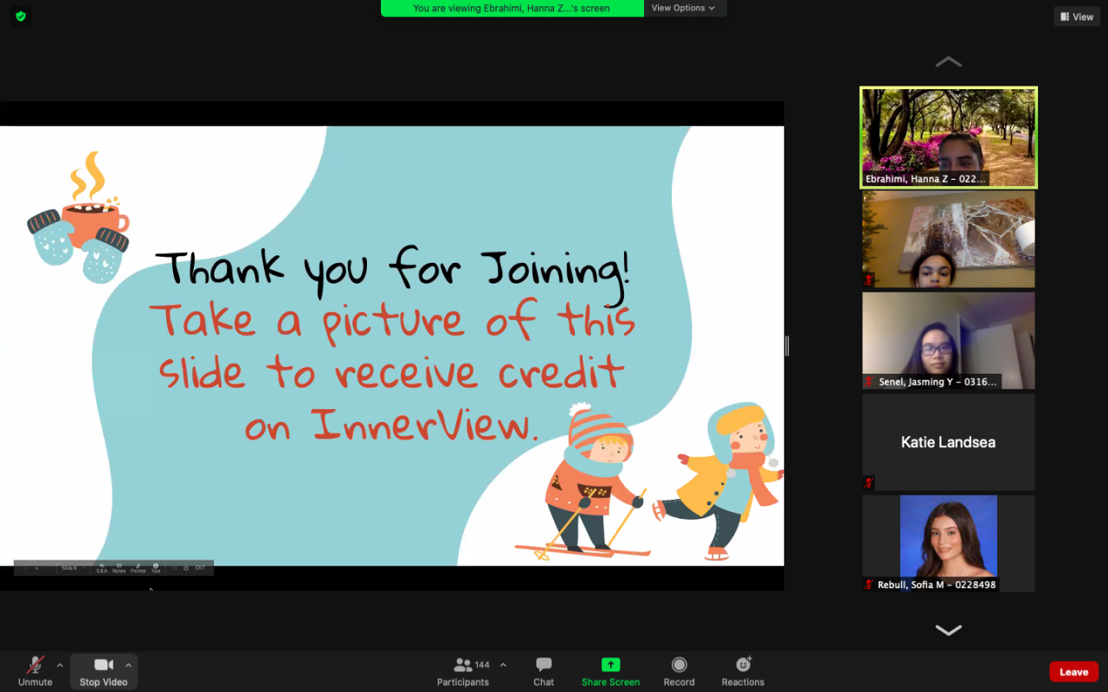Open Notes in the slide toolbar

(119, 568)
